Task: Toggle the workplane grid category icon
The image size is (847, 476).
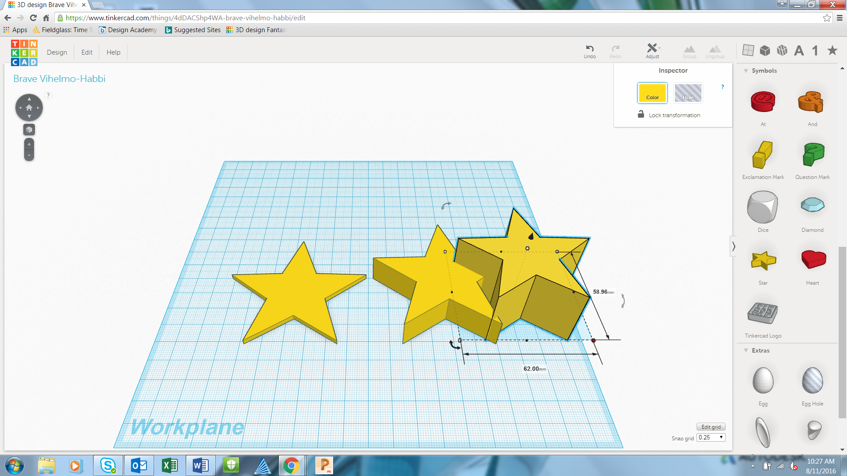Action: [x=748, y=50]
